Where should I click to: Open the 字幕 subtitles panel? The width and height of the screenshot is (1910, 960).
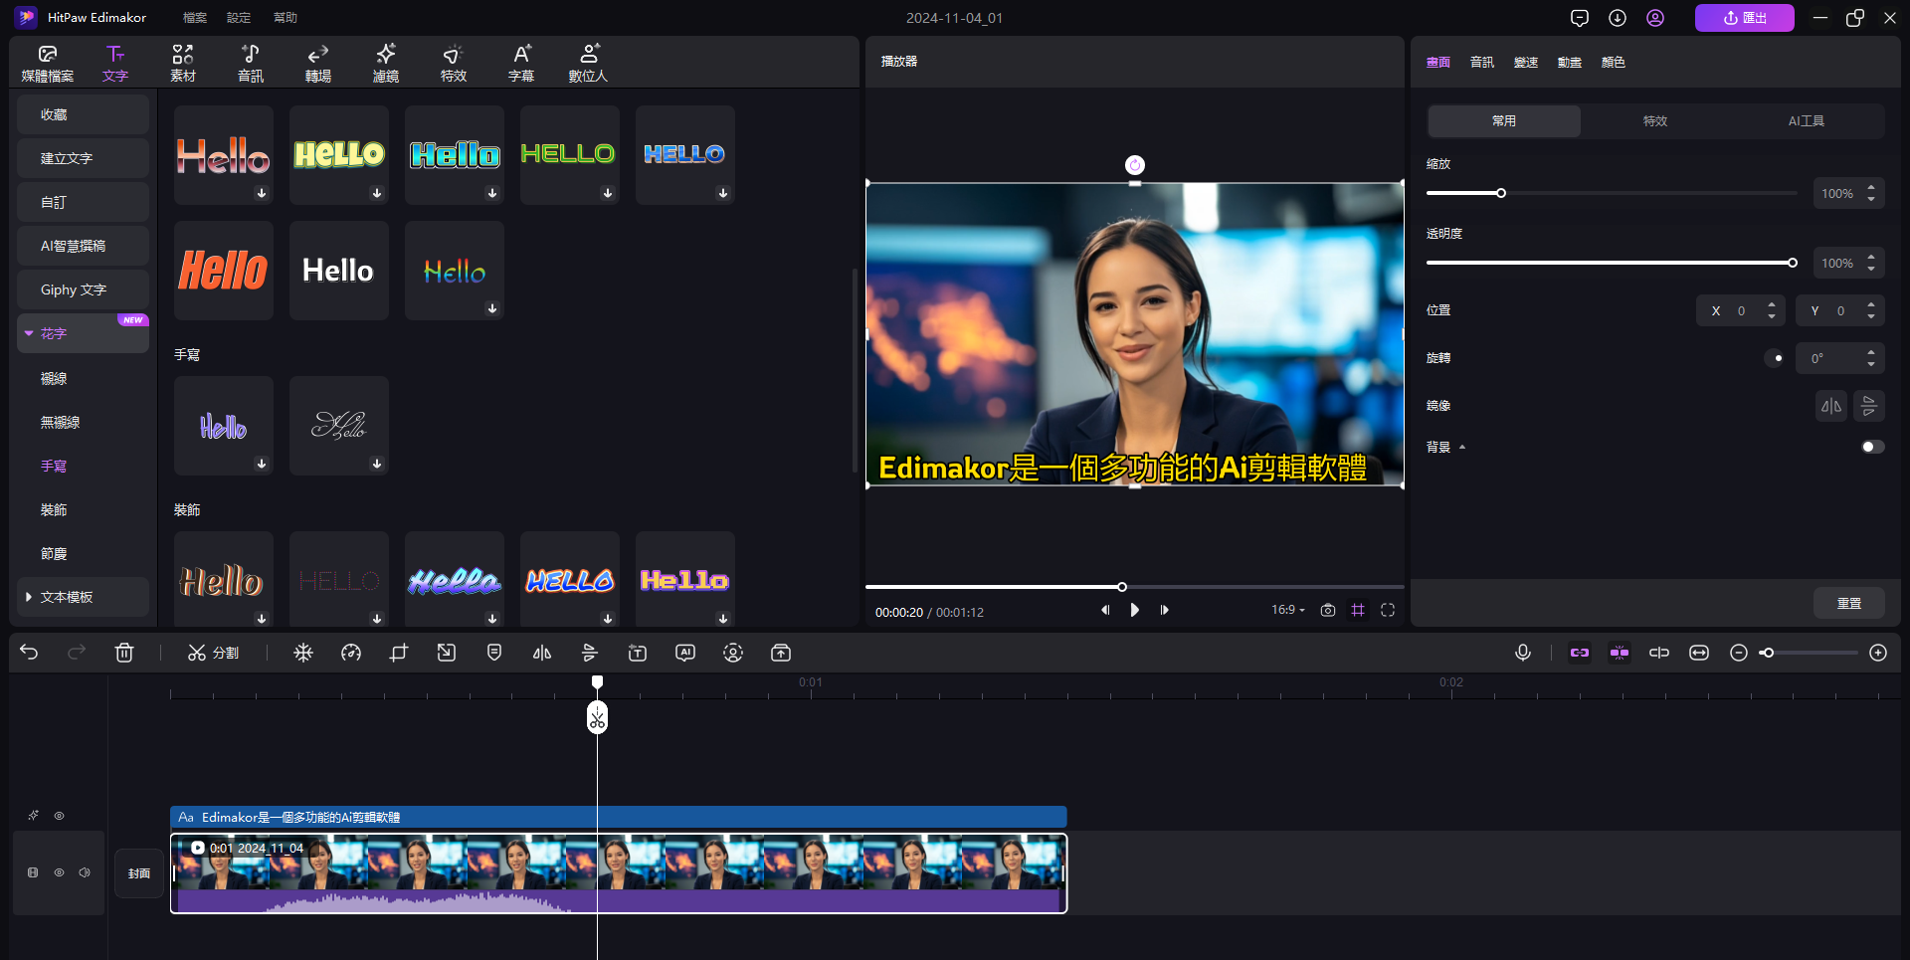pyautogui.click(x=521, y=63)
